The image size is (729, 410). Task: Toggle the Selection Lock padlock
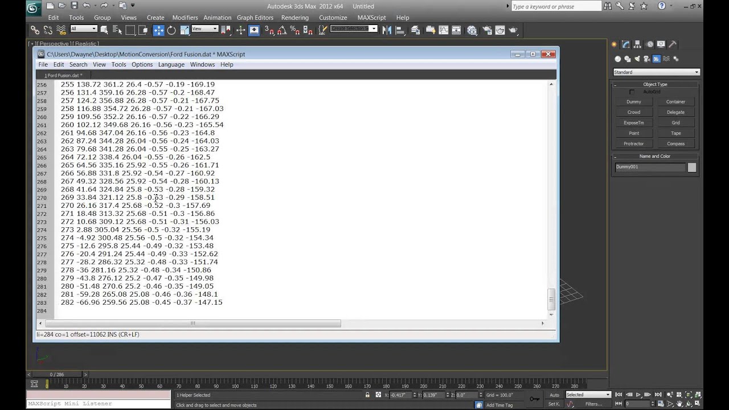(x=367, y=395)
